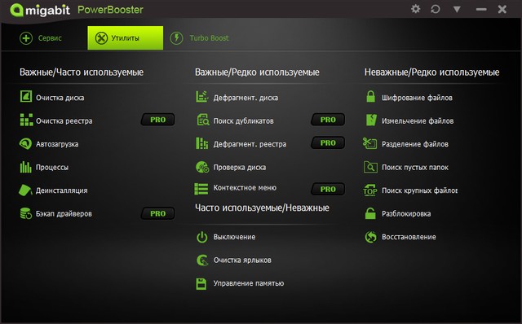
Task: Click the Amigabit PowerBooster logo
Action: pyautogui.click(x=77, y=10)
